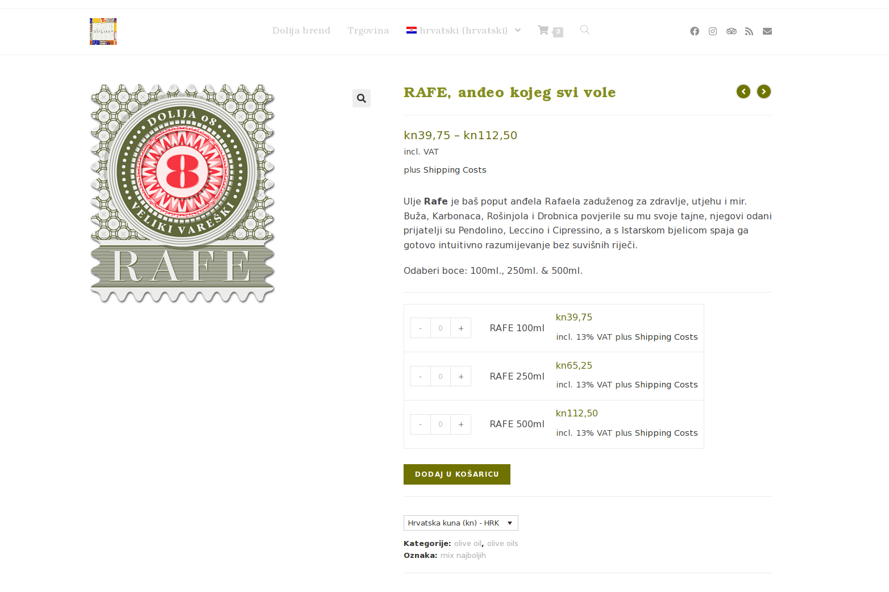The image size is (889, 592).
Task: Decrease RAFE 250ml quantity
Action: coord(420,376)
